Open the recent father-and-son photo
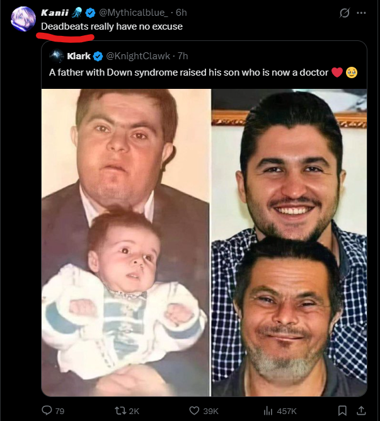The height and width of the screenshot is (421, 380). (289, 243)
